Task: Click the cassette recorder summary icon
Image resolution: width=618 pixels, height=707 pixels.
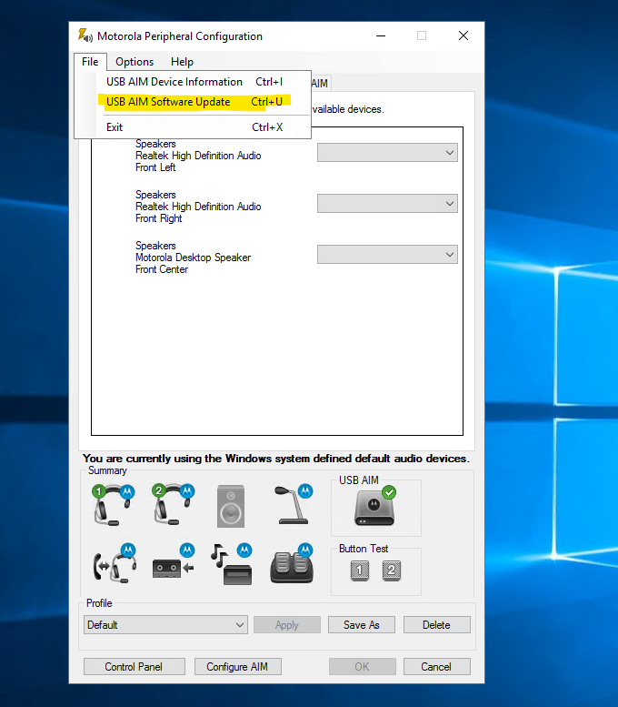Action: [x=174, y=562]
